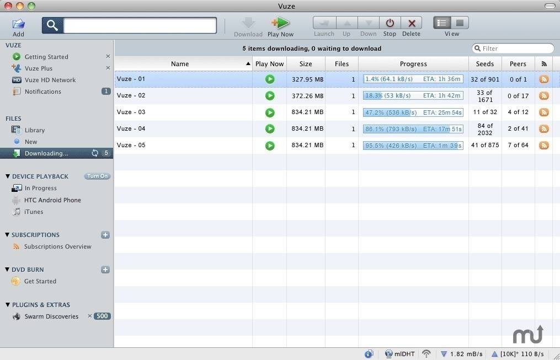Sort by the Progress column header
Image resolution: width=560 pixels, height=360 pixels.
pos(413,64)
